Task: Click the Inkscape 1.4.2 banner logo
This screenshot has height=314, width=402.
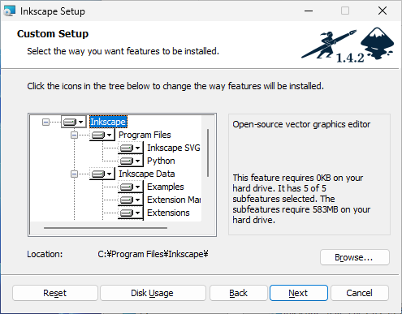Action: 348,45
